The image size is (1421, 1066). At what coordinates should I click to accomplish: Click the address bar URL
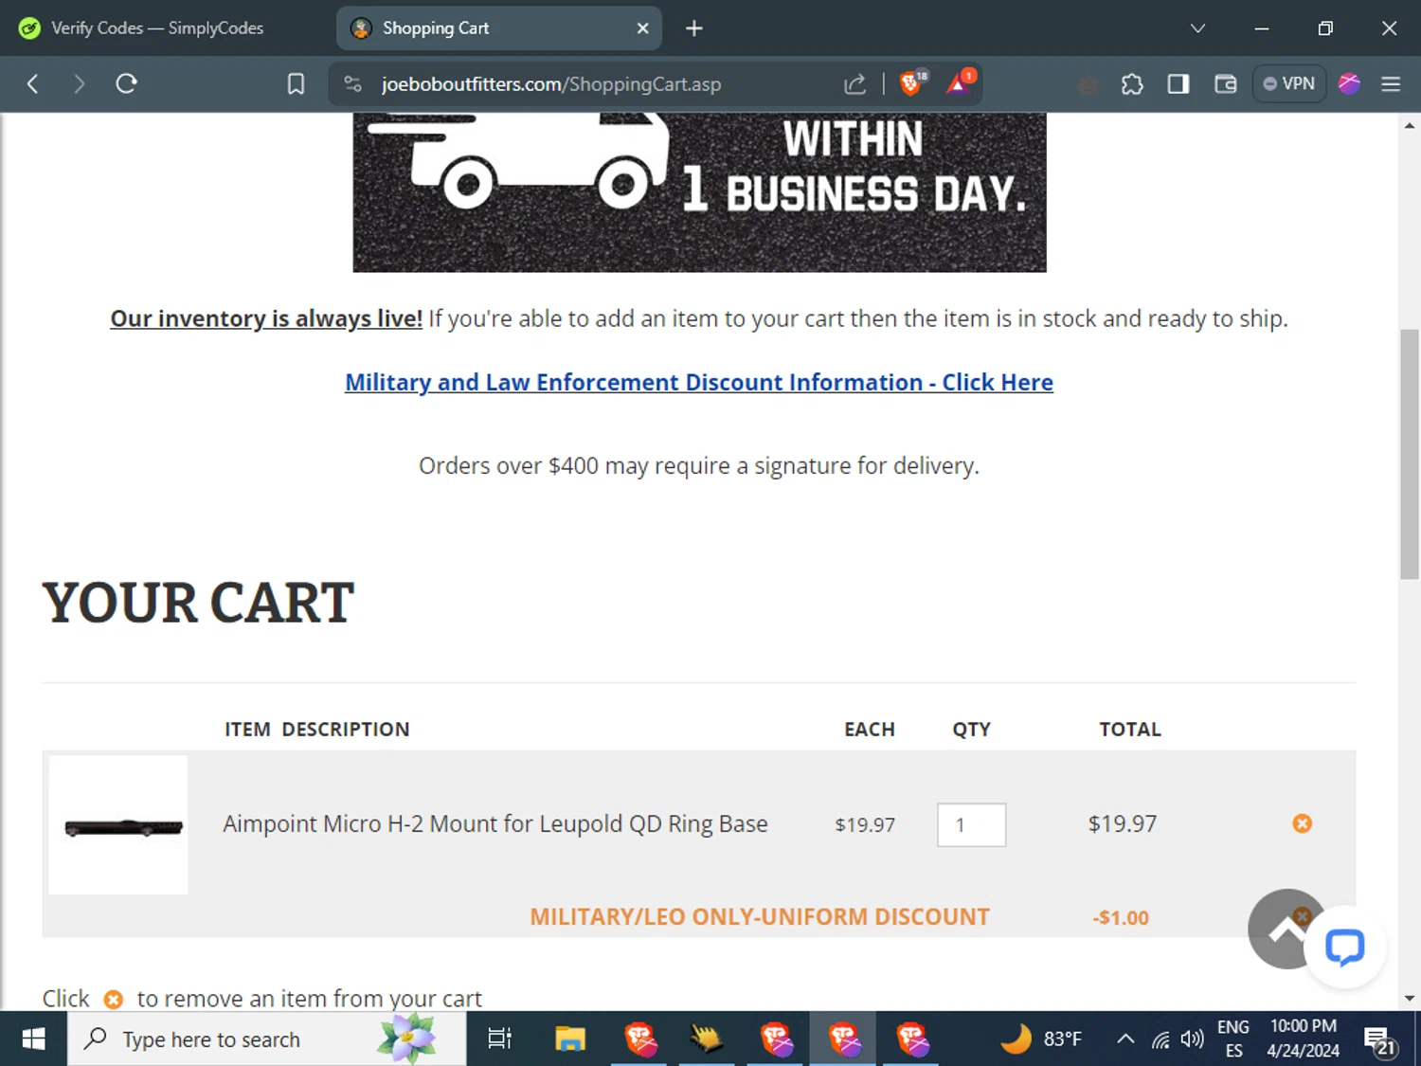[x=551, y=84]
